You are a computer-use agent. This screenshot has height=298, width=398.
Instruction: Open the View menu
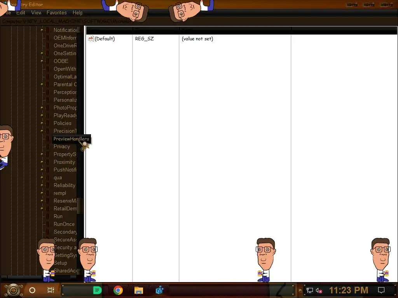(36, 13)
